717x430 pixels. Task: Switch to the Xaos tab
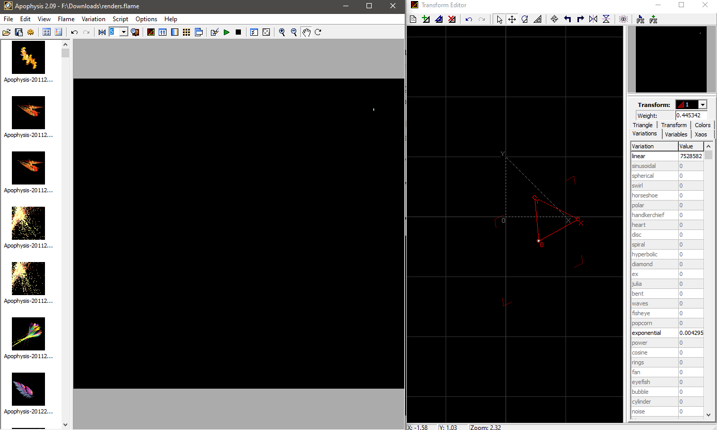coord(701,134)
